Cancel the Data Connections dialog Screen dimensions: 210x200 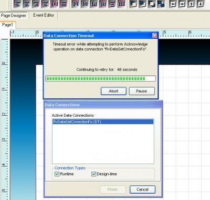coord(142,190)
